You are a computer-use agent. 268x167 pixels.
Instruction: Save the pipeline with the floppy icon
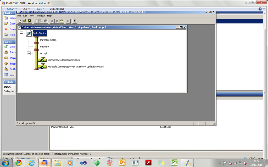(30, 21)
